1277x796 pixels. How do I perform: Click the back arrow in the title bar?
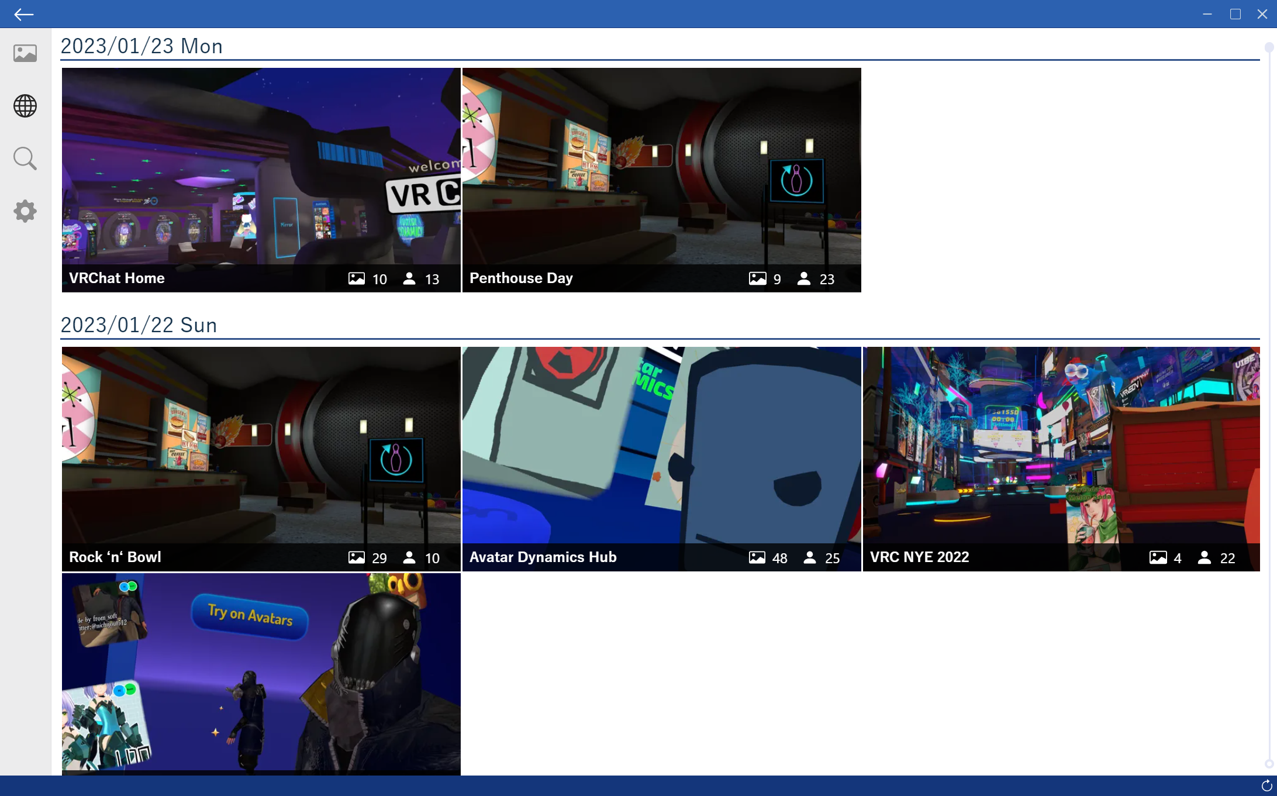coord(23,14)
